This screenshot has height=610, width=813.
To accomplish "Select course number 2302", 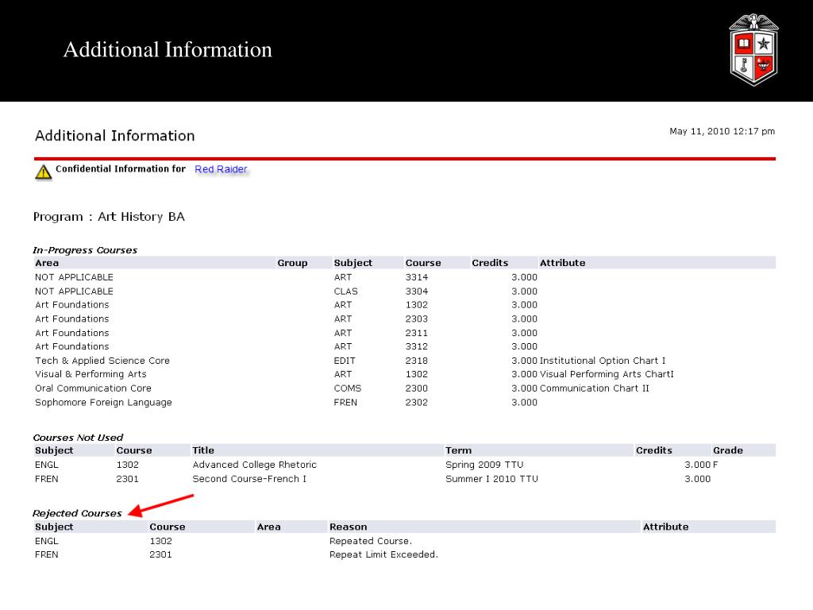I will [x=416, y=402].
